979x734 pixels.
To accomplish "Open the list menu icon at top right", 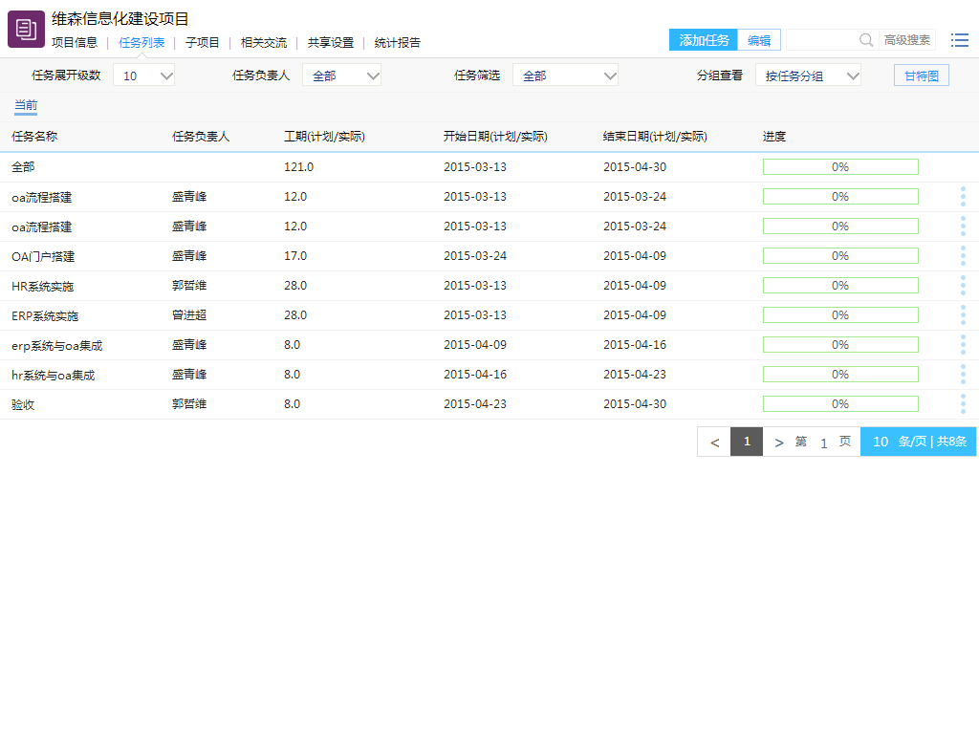I will 959,40.
